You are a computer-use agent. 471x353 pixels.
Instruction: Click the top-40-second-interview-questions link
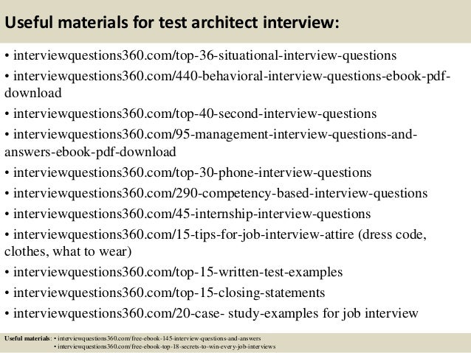pyautogui.click(x=195, y=114)
